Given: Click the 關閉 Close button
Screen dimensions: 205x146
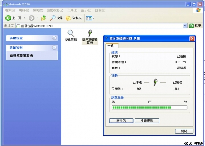Looking at the screenshot, I should [184, 131].
